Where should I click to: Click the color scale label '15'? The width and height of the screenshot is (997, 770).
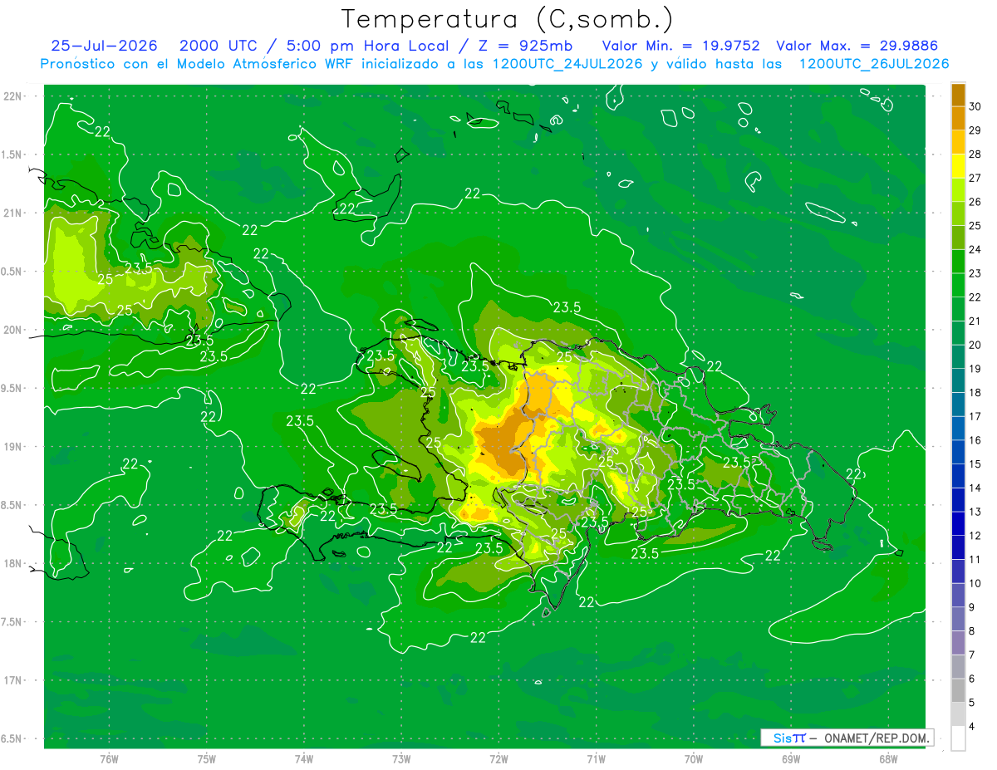click(975, 463)
